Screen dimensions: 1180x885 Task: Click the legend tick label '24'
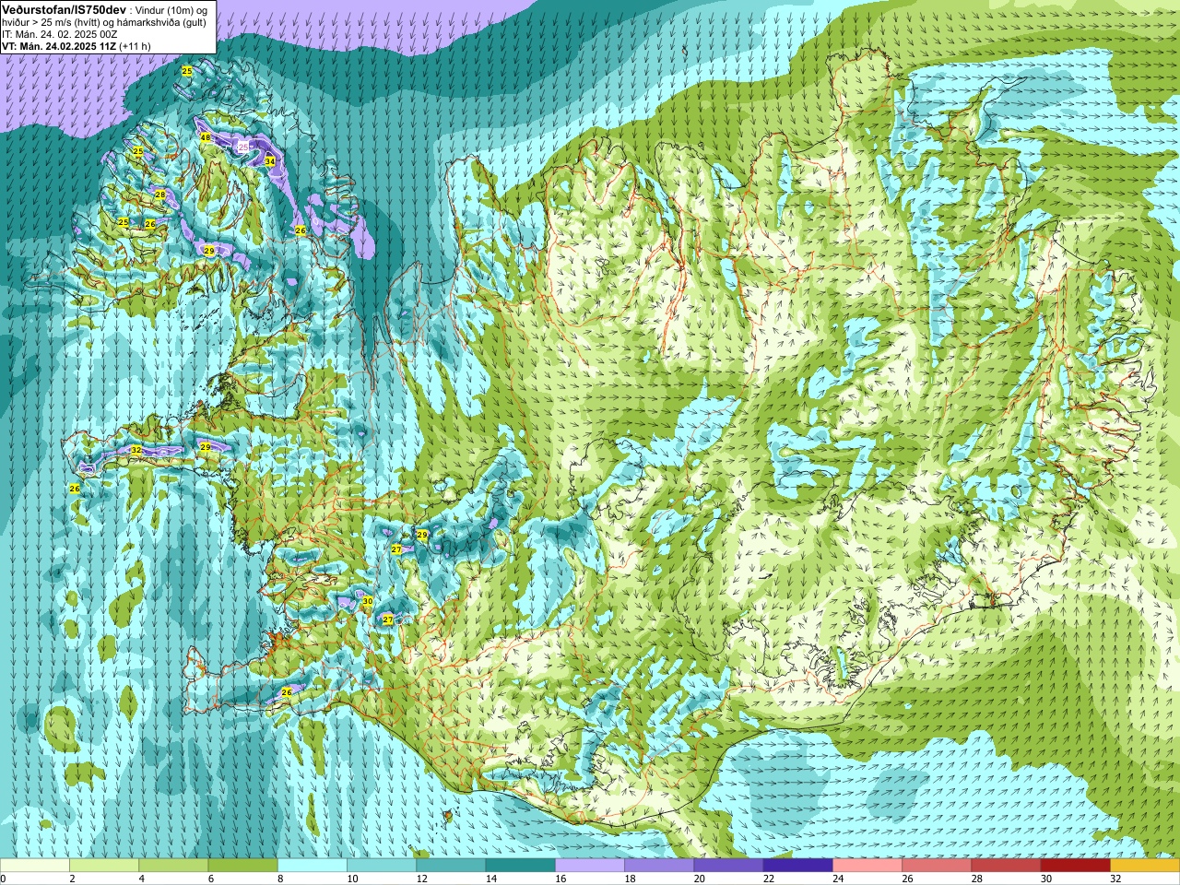(x=838, y=879)
